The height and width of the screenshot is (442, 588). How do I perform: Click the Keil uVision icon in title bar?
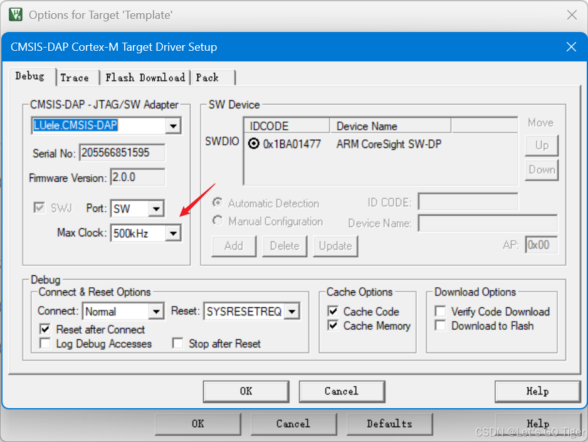(16, 14)
